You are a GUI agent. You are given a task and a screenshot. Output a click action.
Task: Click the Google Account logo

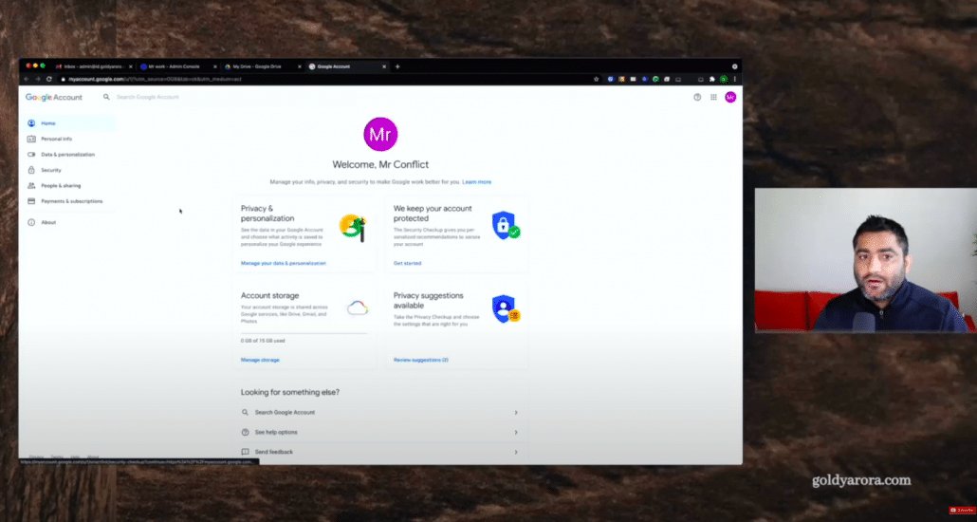(53, 98)
